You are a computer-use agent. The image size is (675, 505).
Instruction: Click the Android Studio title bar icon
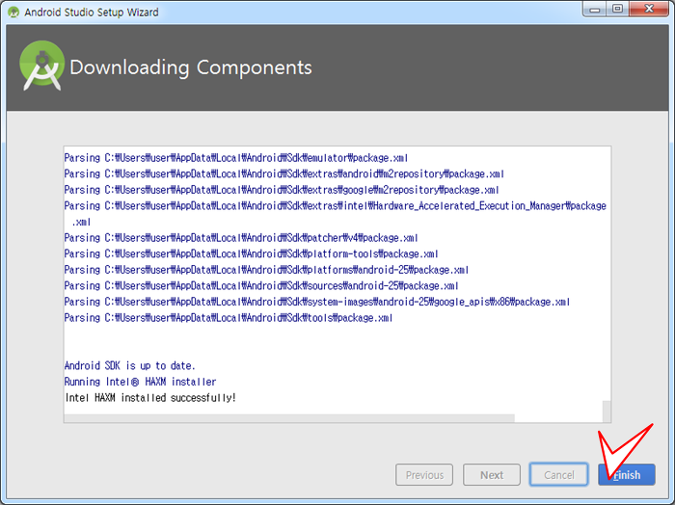pyautogui.click(x=13, y=12)
